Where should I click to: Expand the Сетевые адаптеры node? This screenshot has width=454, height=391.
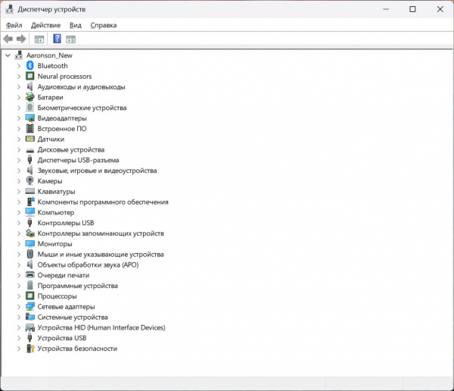click(19, 307)
